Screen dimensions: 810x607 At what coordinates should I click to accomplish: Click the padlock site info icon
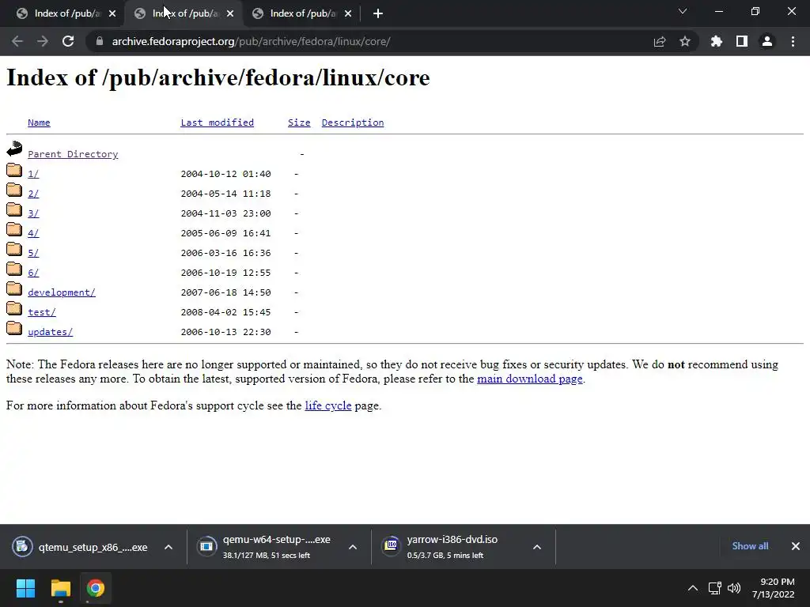[99, 41]
